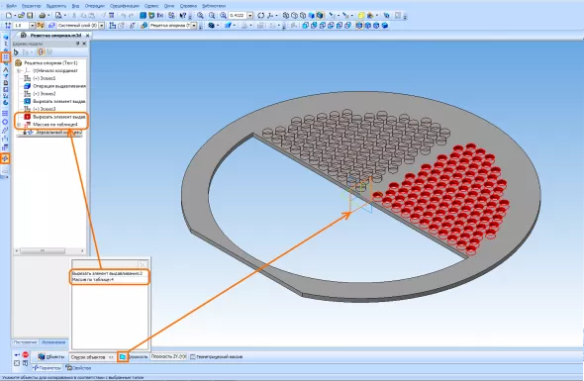Open the Редактор menu
The height and width of the screenshot is (381, 584).
pos(32,6)
